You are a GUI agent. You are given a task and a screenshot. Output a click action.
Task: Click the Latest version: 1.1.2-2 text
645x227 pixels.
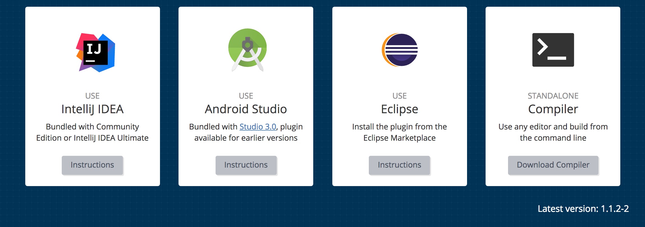click(x=583, y=209)
